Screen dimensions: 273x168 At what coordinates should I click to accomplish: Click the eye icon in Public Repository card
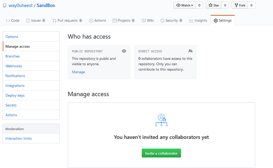(124, 51)
